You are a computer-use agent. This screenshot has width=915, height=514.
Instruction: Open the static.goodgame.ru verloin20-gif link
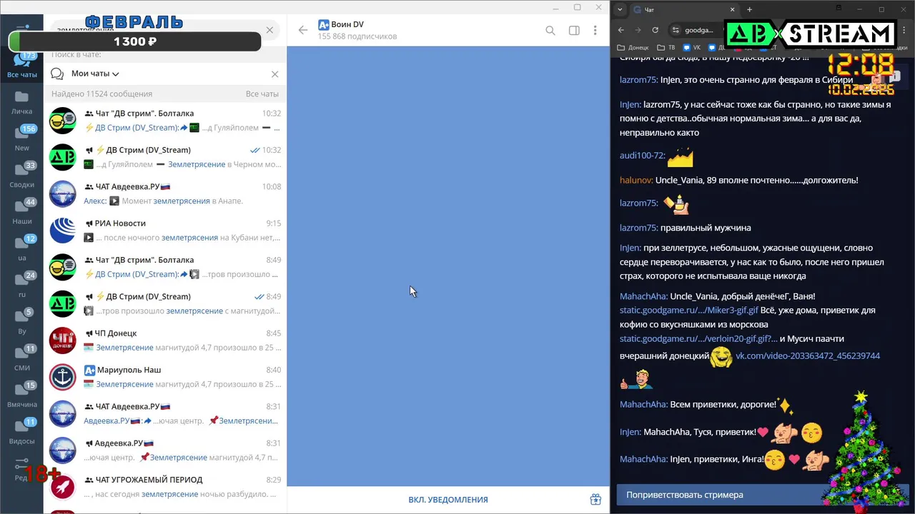coord(698,339)
